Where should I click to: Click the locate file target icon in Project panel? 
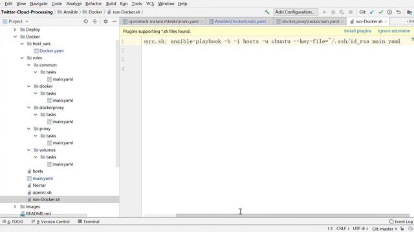click(86, 21)
